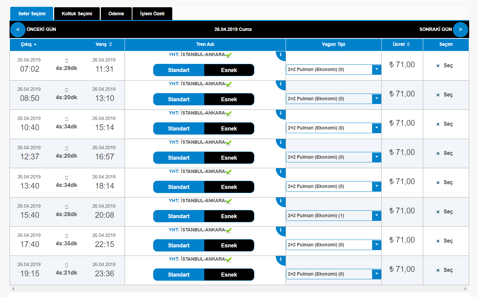Click info icon for the 15:40 train
Image resolution: width=478 pixels, height=297 pixels.
[x=281, y=201]
